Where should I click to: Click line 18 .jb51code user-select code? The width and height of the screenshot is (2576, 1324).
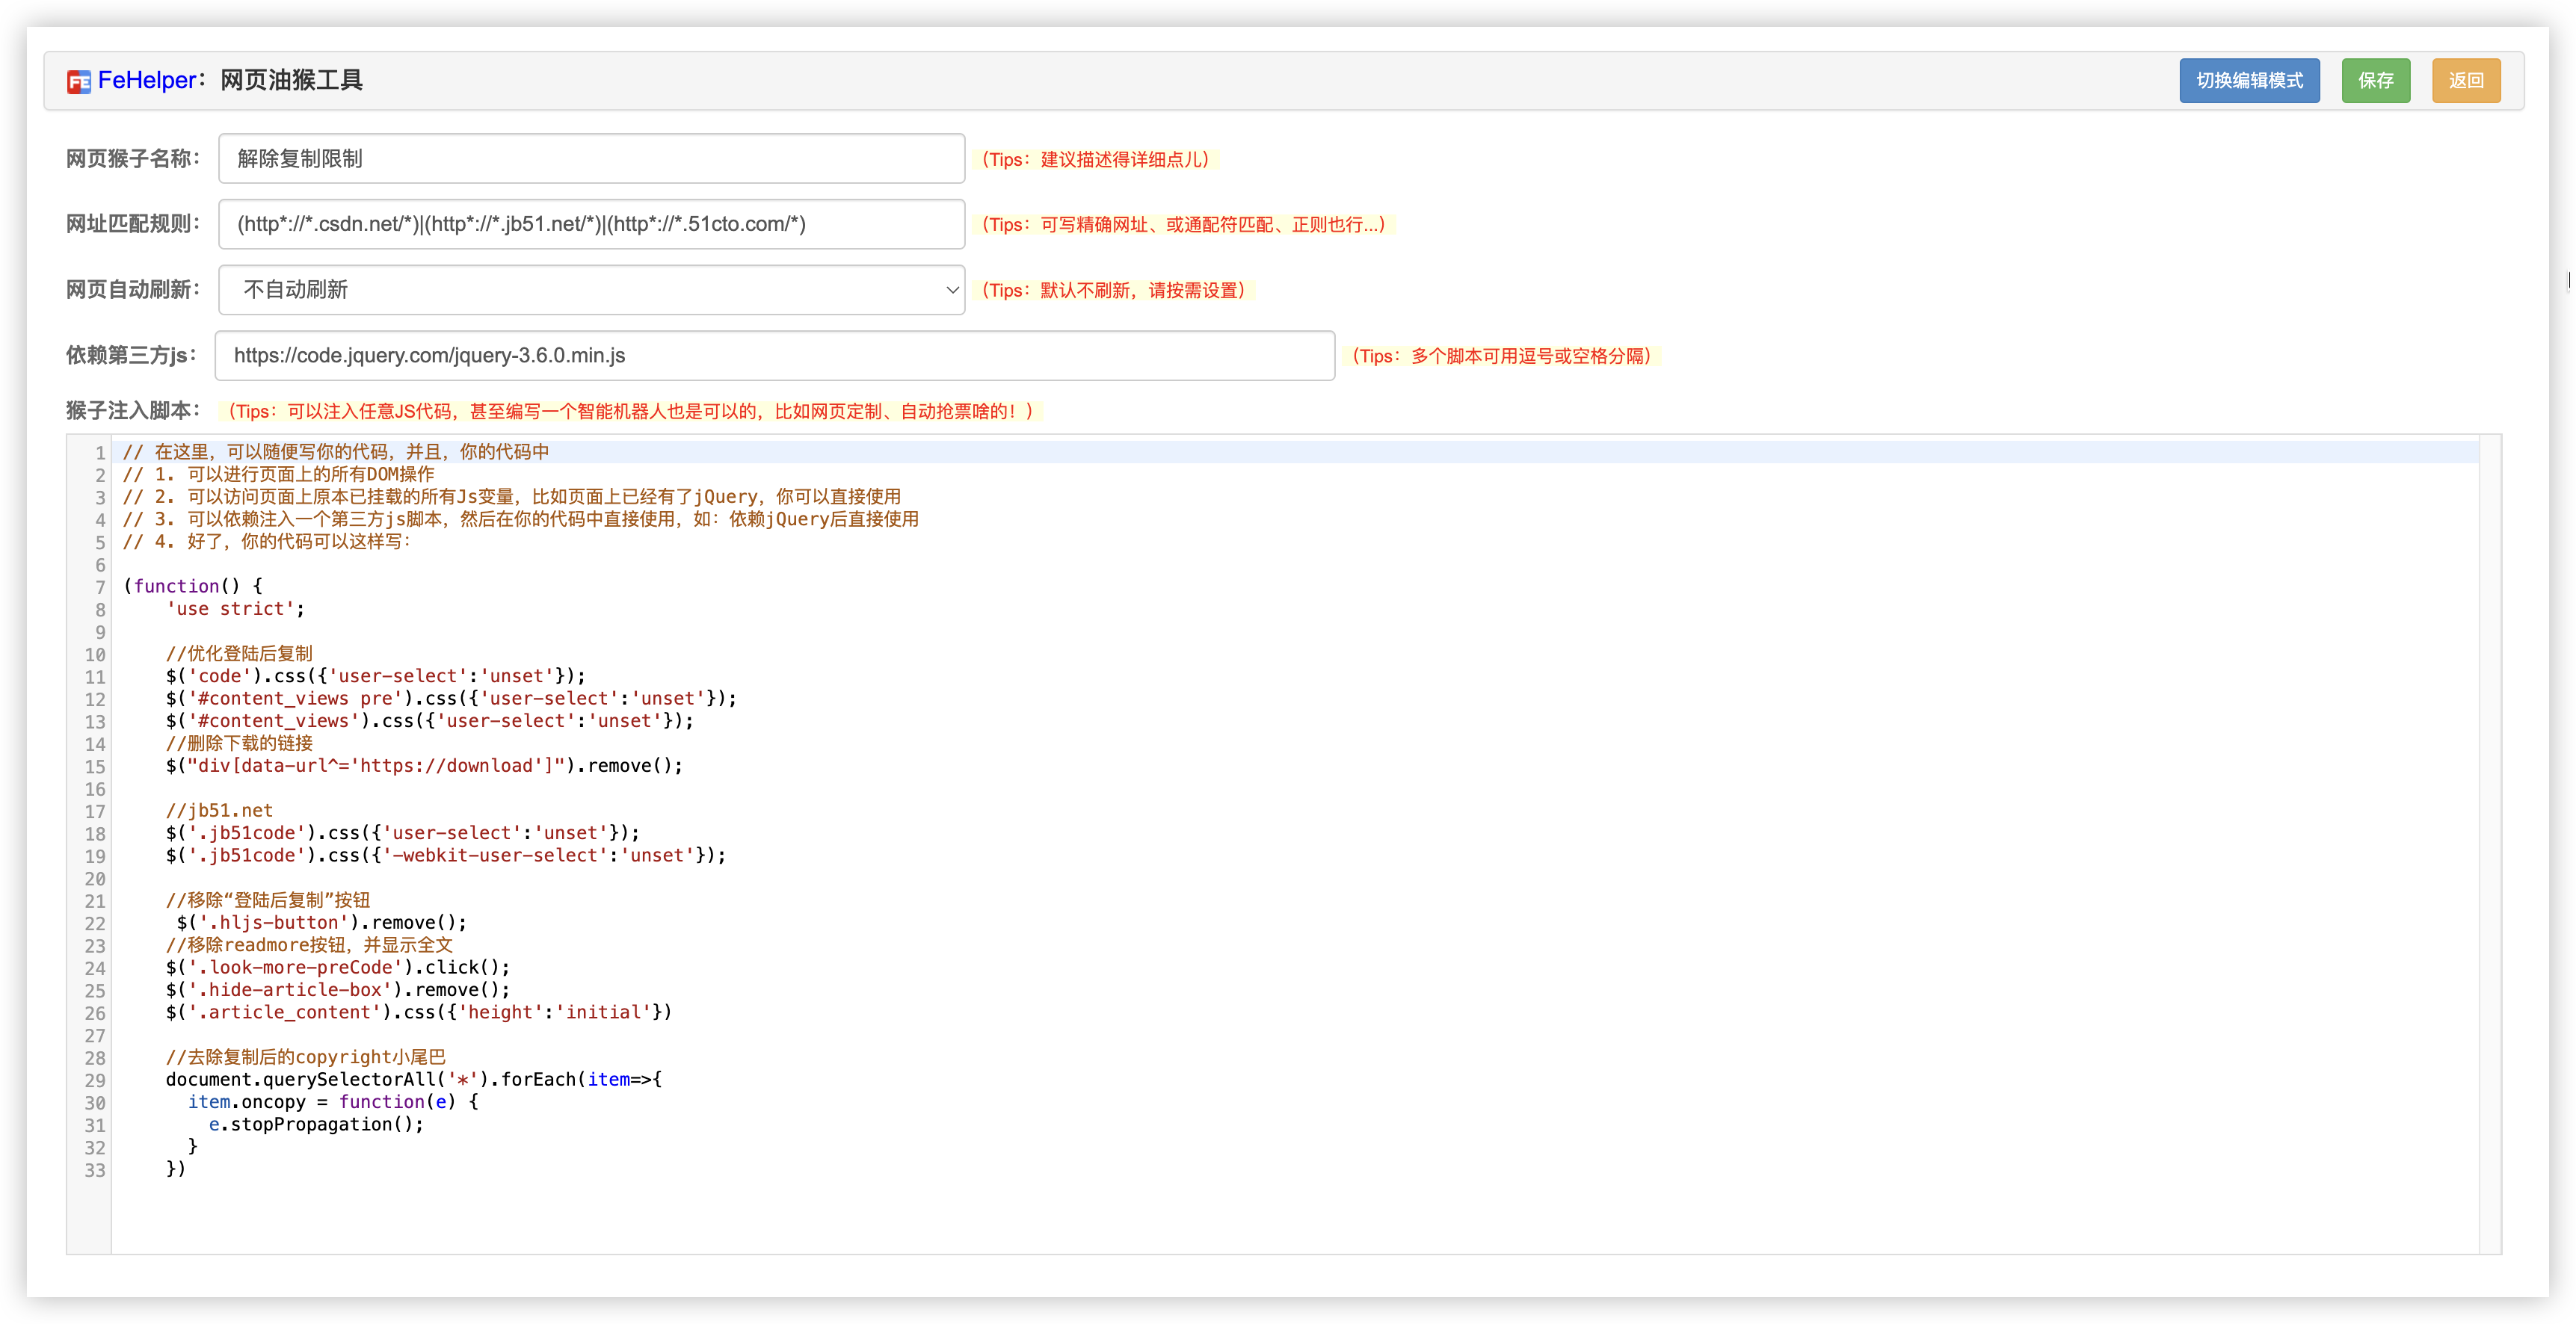[403, 832]
